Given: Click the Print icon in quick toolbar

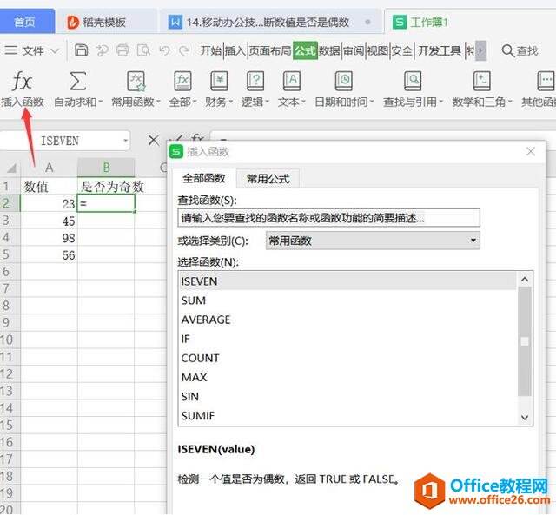Looking at the screenshot, I should tap(122, 50).
